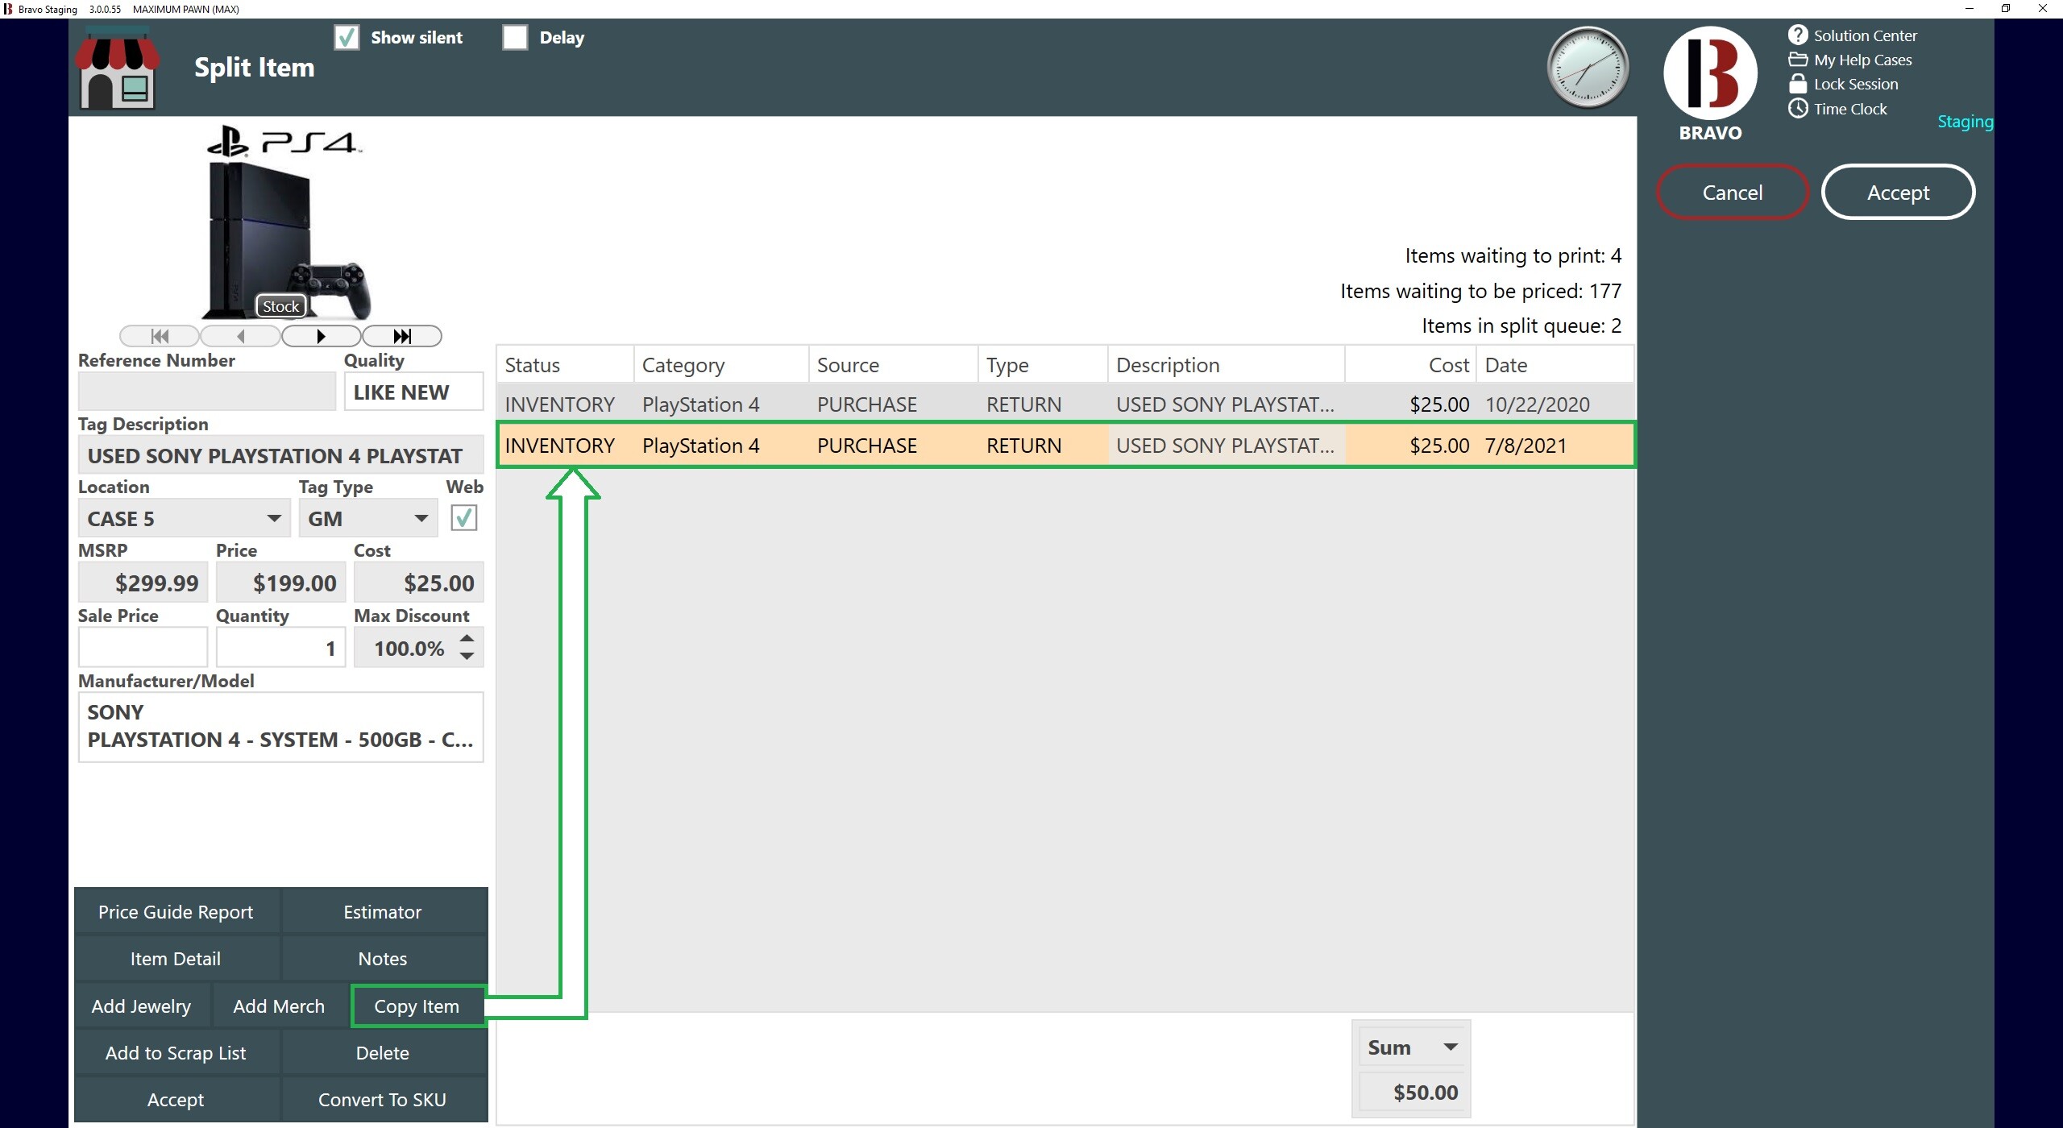Select the row dated 10/22/2020

[x=1065, y=404]
